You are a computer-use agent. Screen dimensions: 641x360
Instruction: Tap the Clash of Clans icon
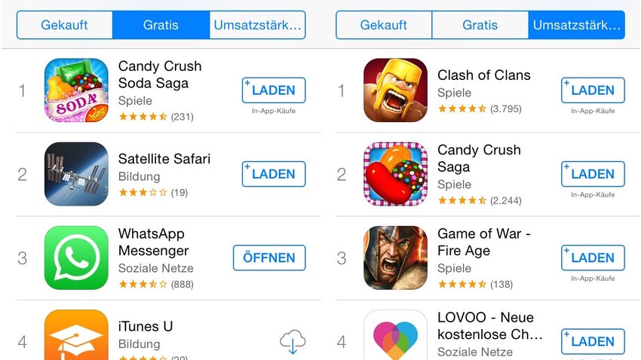395,90
